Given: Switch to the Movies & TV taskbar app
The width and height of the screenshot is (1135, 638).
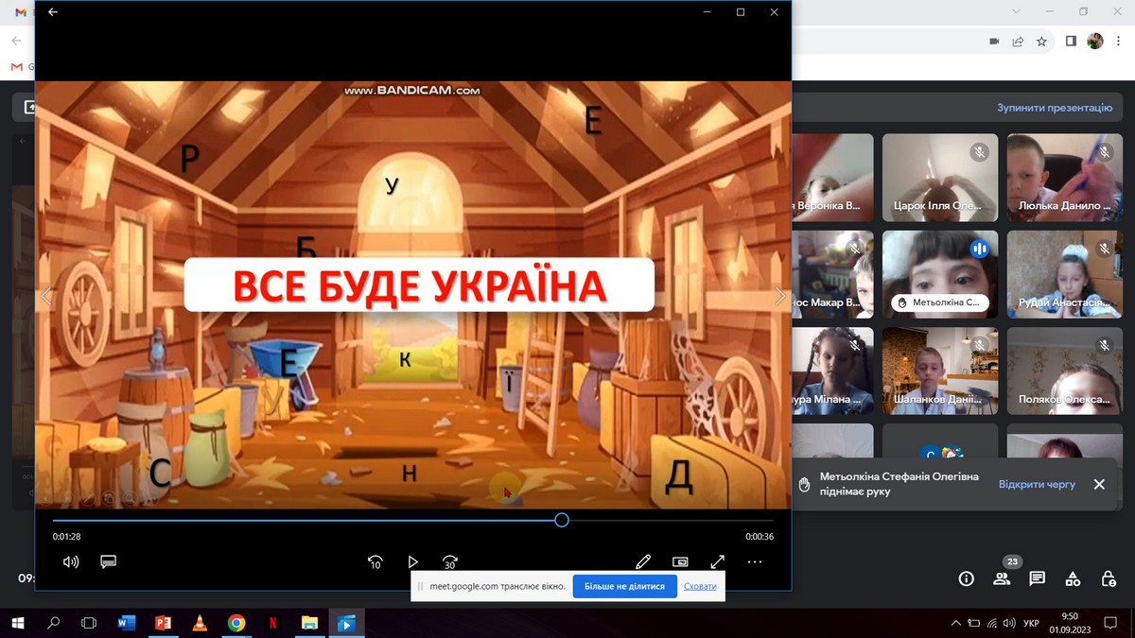Looking at the screenshot, I should pos(346,623).
